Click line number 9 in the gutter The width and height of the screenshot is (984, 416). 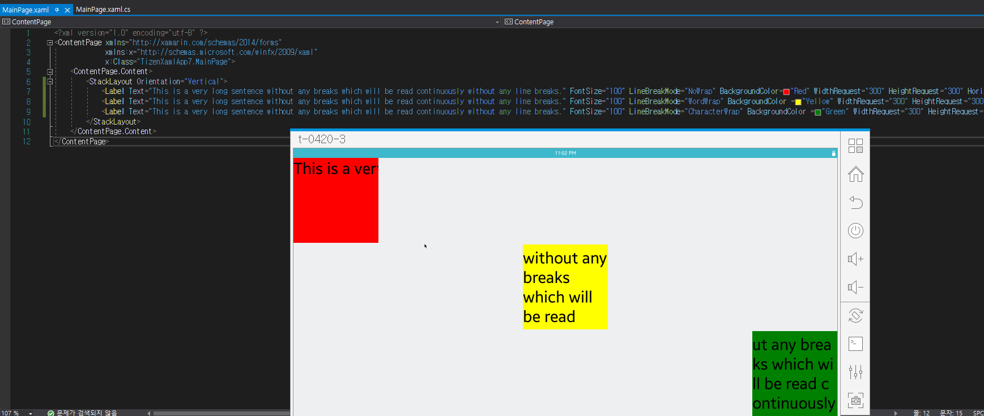[x=28, y=111]
